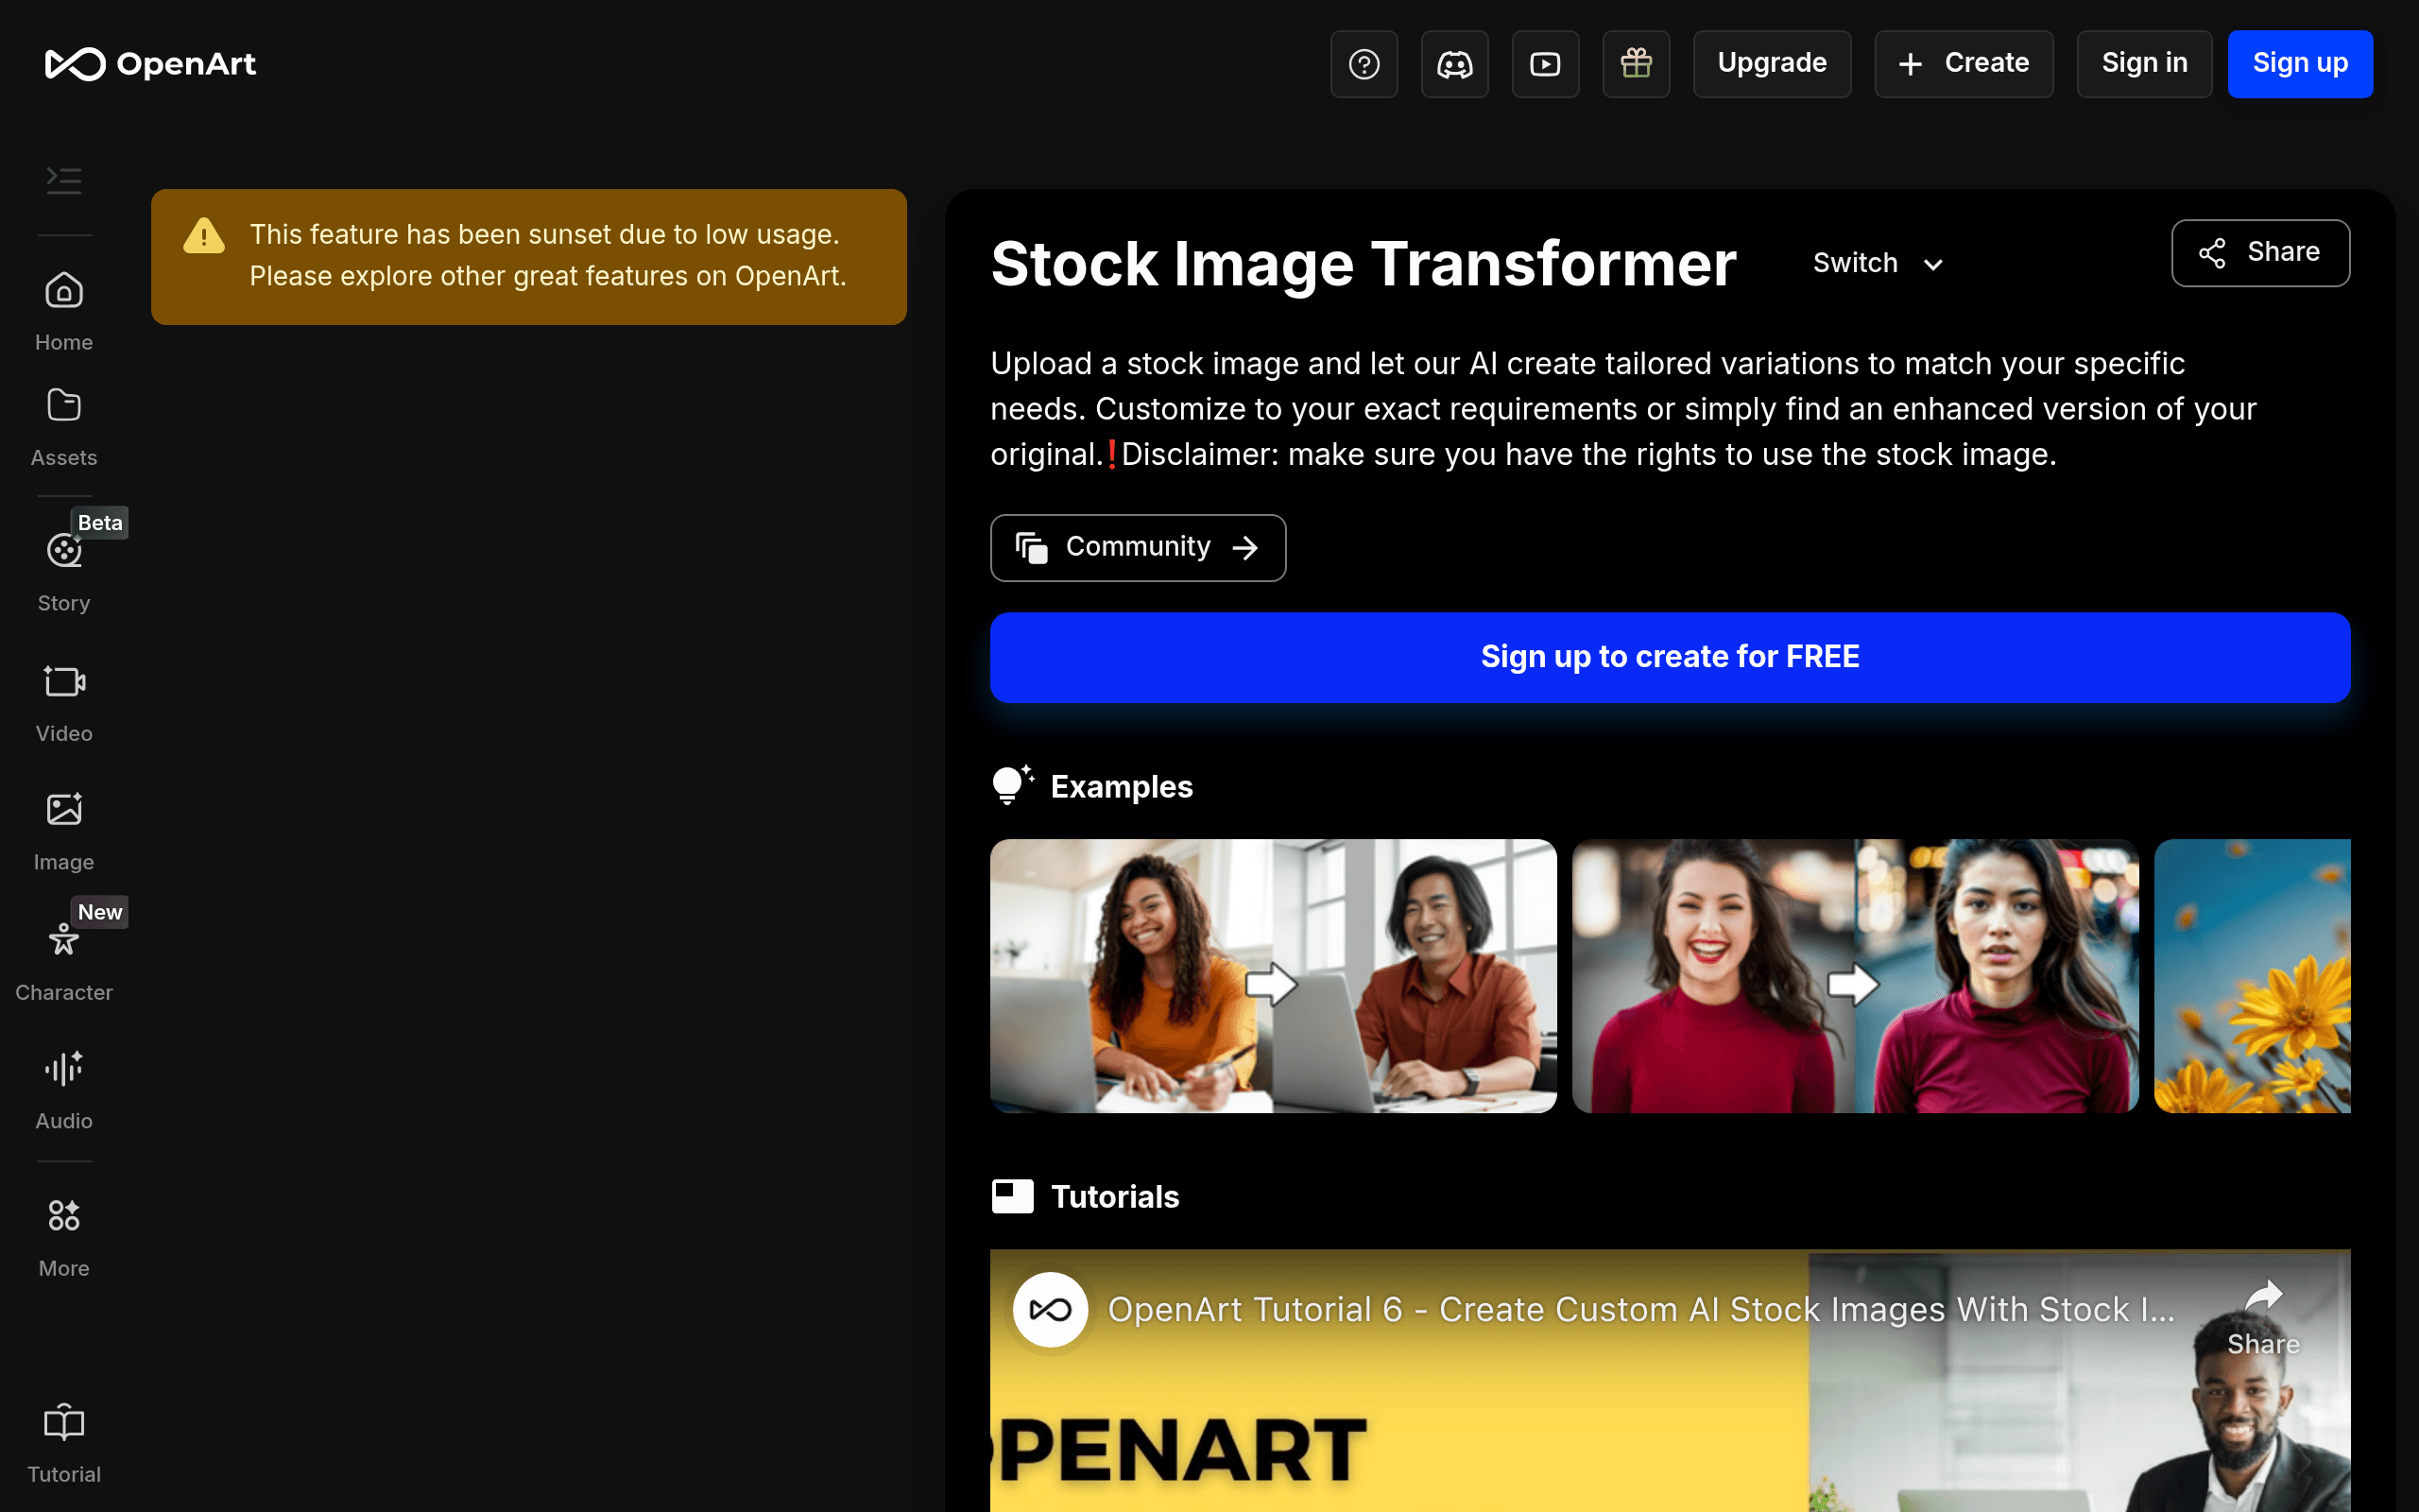Click the OpenArt logo
The height and width of the screenshot is (1512, 2419).
coord(151,64)
